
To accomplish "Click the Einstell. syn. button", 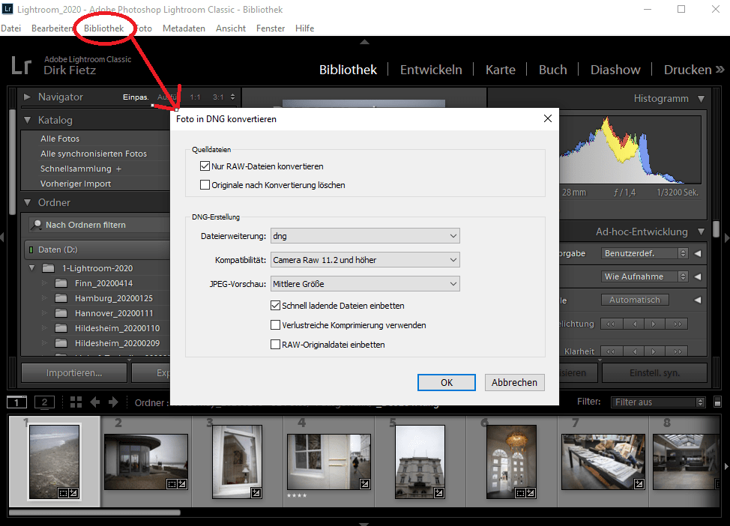I will coord(654,373).
